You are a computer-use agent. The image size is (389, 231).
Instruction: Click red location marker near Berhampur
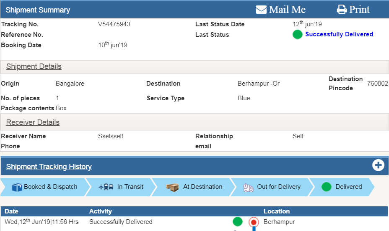254,222
